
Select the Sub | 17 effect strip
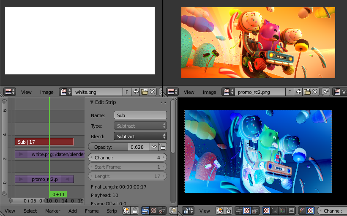coord(44,142)
